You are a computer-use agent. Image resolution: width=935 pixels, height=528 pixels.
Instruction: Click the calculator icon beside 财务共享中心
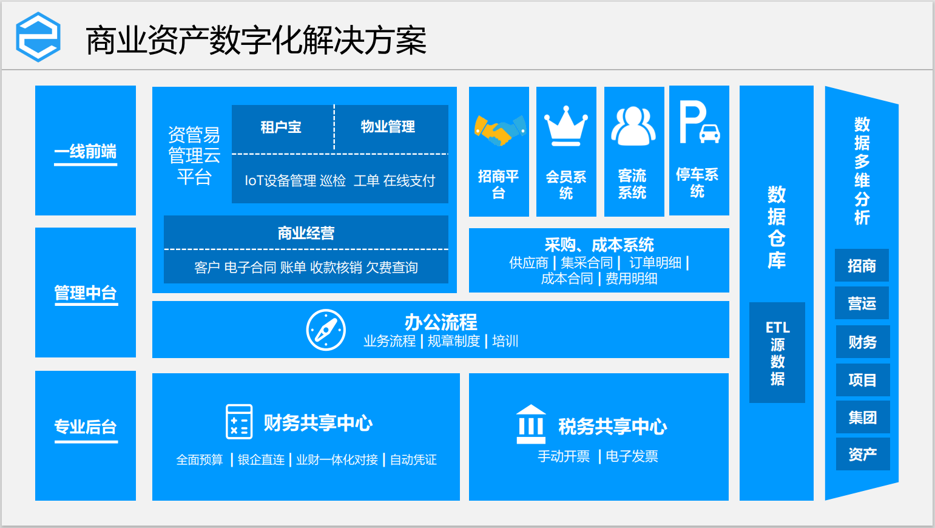238,421
